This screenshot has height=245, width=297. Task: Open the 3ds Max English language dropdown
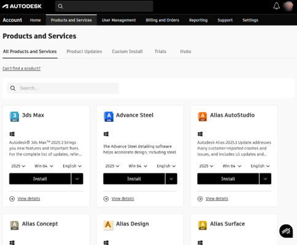click(72, 166)
